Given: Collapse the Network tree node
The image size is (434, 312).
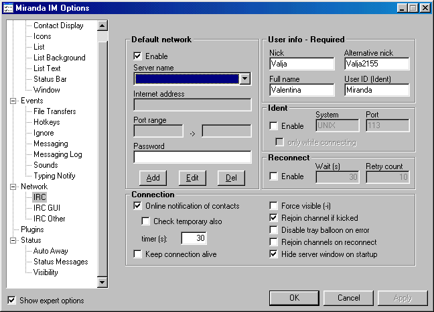Looking at the screenshot, I should (x=13, y=187).
